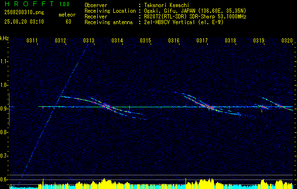The image size is (297, 189).
Task: Click the Ogaki, Gifu, JAPAN coordinates text
Action: 195,11
